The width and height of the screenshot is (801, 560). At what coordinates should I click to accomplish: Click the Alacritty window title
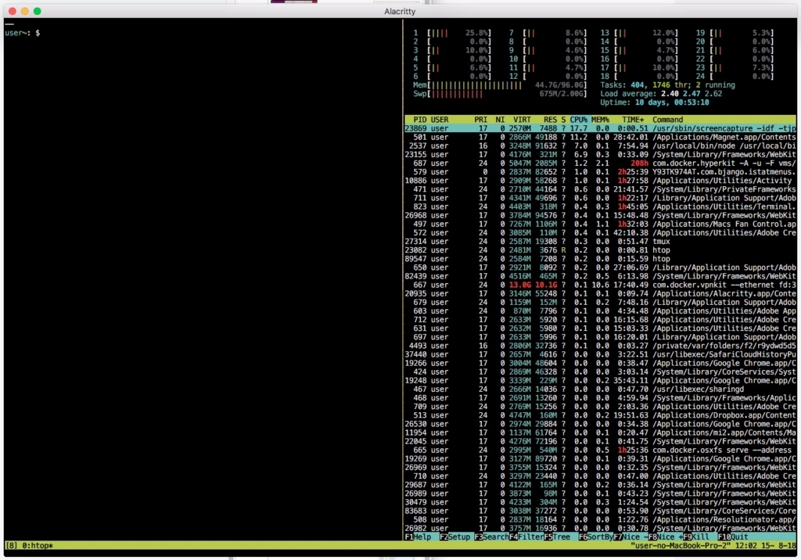coord(400,11)
